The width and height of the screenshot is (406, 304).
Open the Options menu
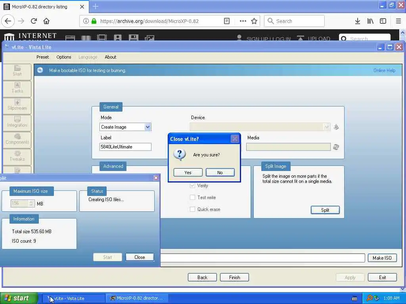tap(64, 57)
